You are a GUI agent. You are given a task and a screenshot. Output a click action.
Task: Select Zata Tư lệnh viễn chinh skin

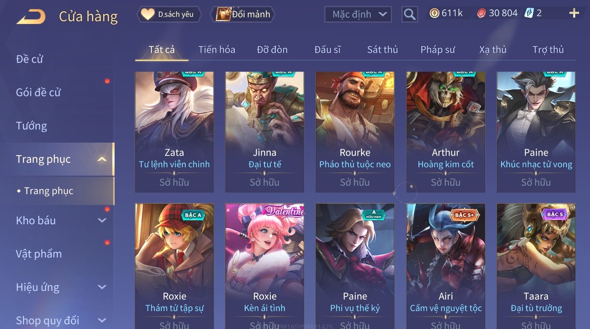pyautogui.click(x=174, y=132)
